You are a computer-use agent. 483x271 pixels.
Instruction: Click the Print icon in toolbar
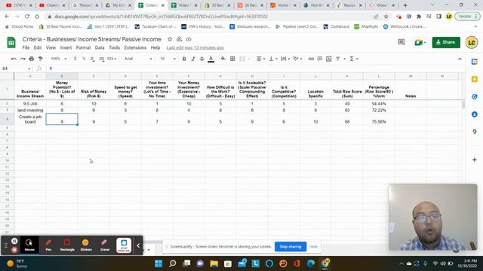(32, 59)
